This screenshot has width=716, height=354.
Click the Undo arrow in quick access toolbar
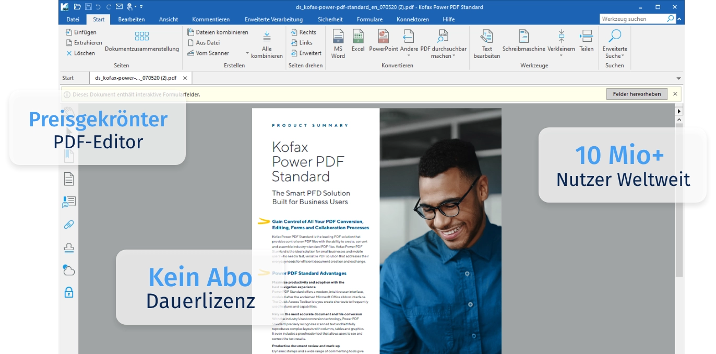pos(98,7)
